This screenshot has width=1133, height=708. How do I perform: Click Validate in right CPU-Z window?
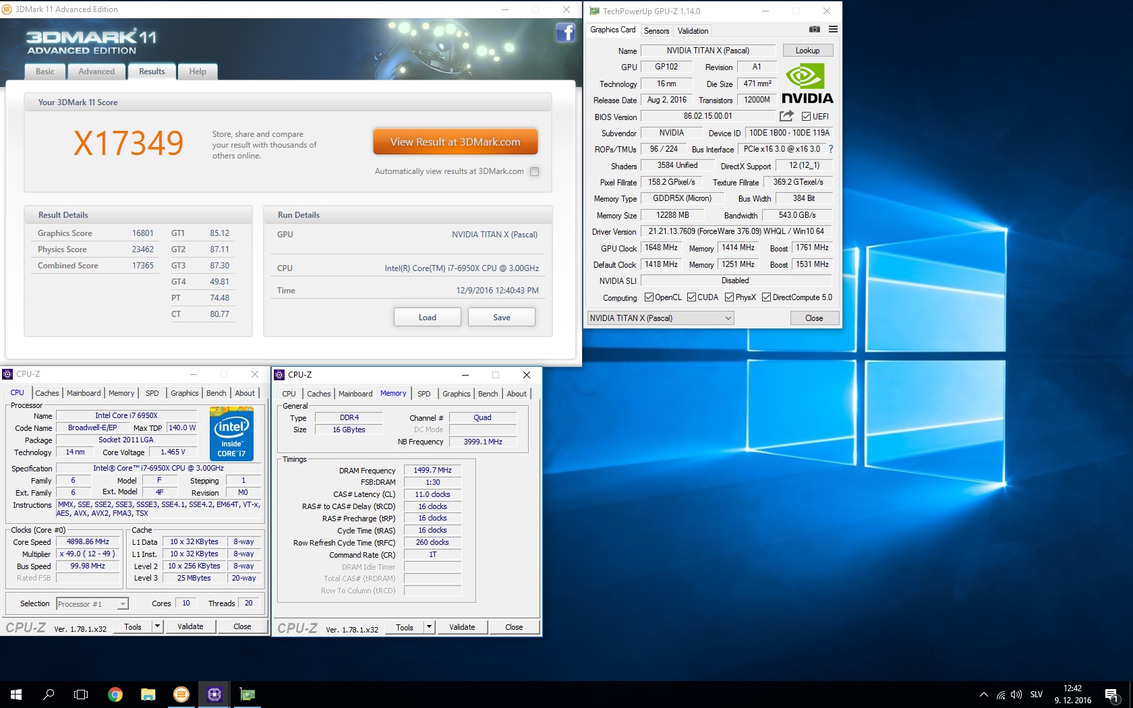(x=462, y=627)
